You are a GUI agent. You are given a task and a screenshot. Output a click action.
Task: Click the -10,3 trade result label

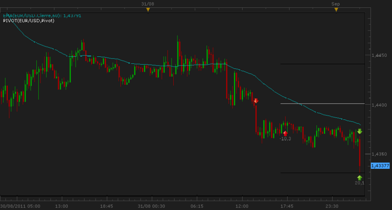(x=285, y=139)
